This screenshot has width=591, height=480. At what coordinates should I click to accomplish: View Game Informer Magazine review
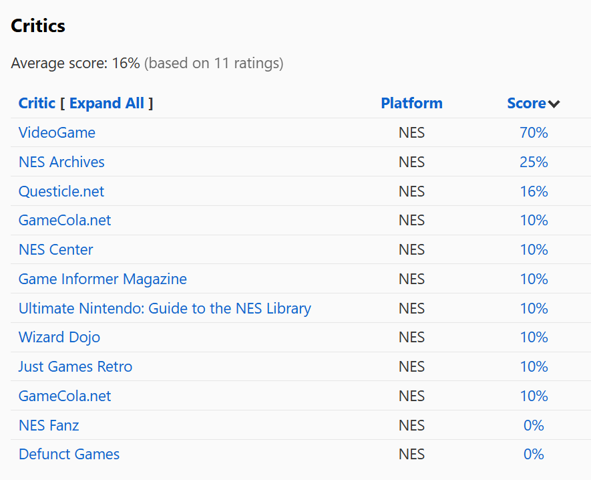tap(102, 279)
